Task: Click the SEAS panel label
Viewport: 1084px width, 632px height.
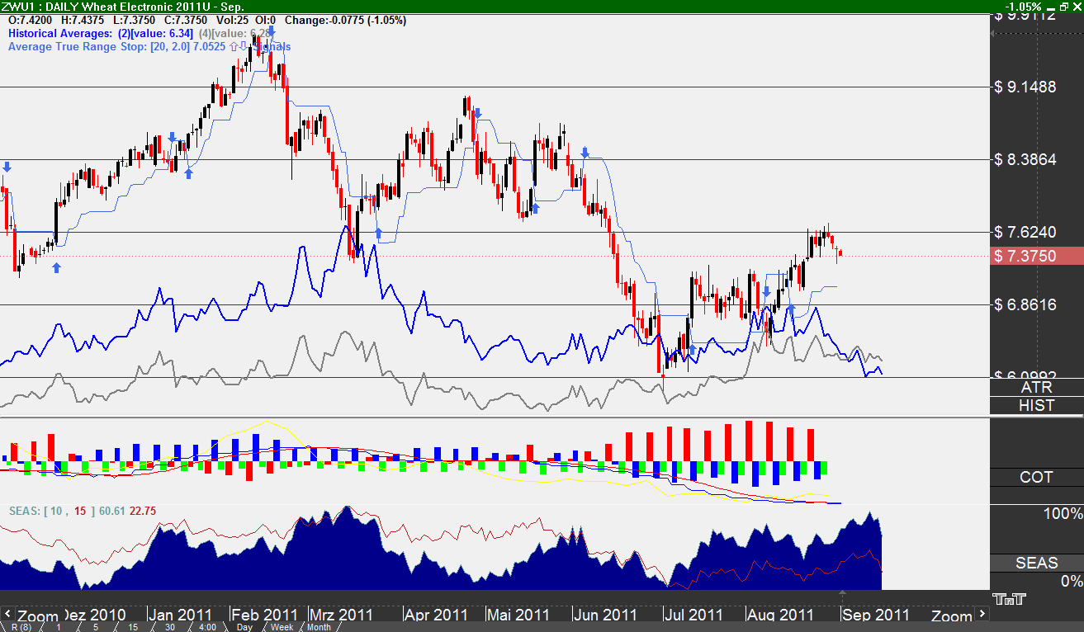Action: pos(1036,563)
